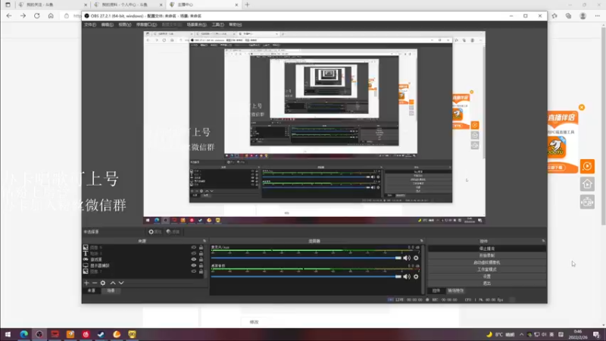Click 启动虚拟摄像机 virtual camera button
606x341 pixels.
[x=486, y=262]
